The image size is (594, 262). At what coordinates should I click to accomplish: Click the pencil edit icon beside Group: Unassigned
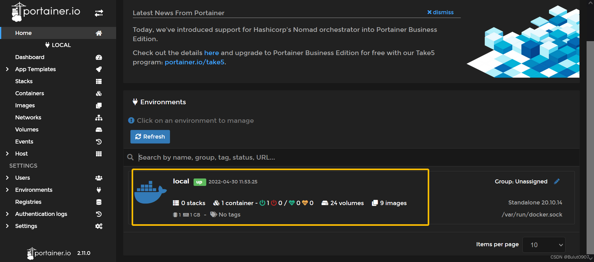(x=557, y=181)
